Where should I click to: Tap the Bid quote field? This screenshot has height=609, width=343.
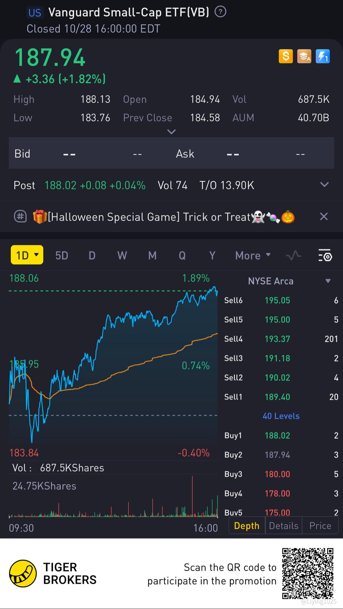[90, 153]
